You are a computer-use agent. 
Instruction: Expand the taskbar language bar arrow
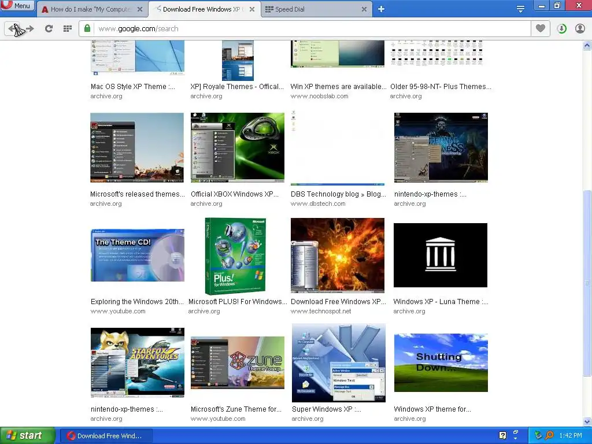point(516,439)
